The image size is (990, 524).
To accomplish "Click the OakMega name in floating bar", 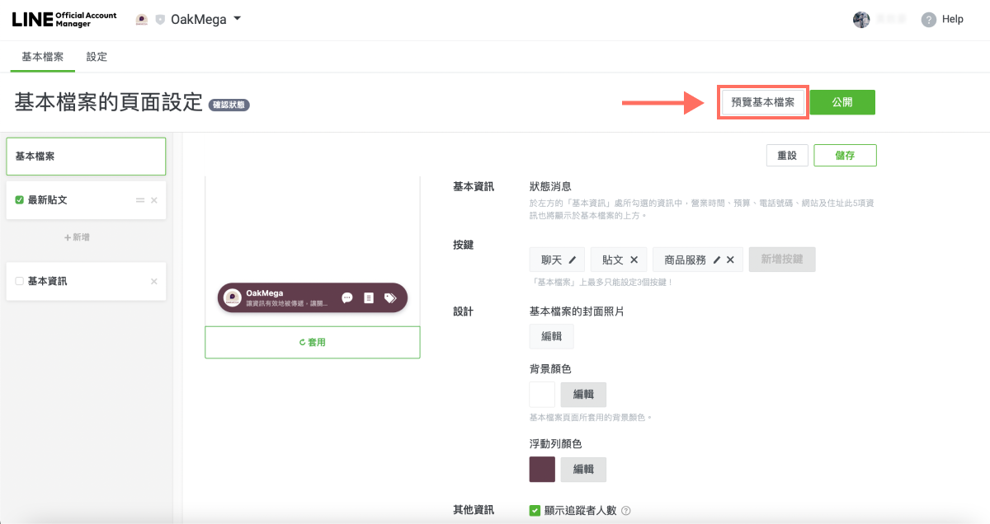I will click(x=264, y=292).
